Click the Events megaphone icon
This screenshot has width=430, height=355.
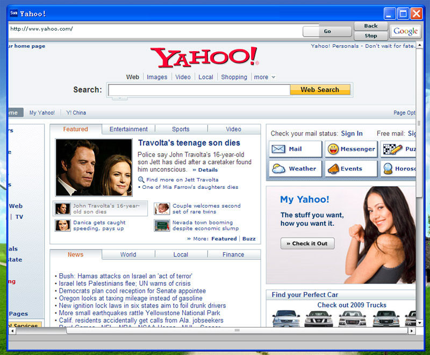[333, 169]
